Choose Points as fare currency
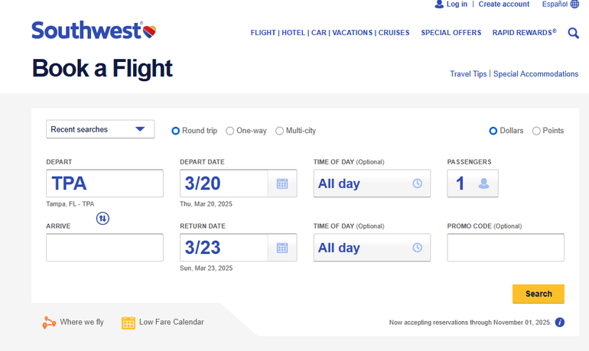 tap(536, 131)
